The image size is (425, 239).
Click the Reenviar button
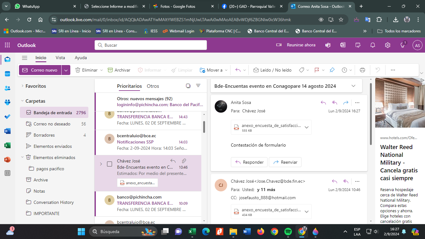pos(285,162)
